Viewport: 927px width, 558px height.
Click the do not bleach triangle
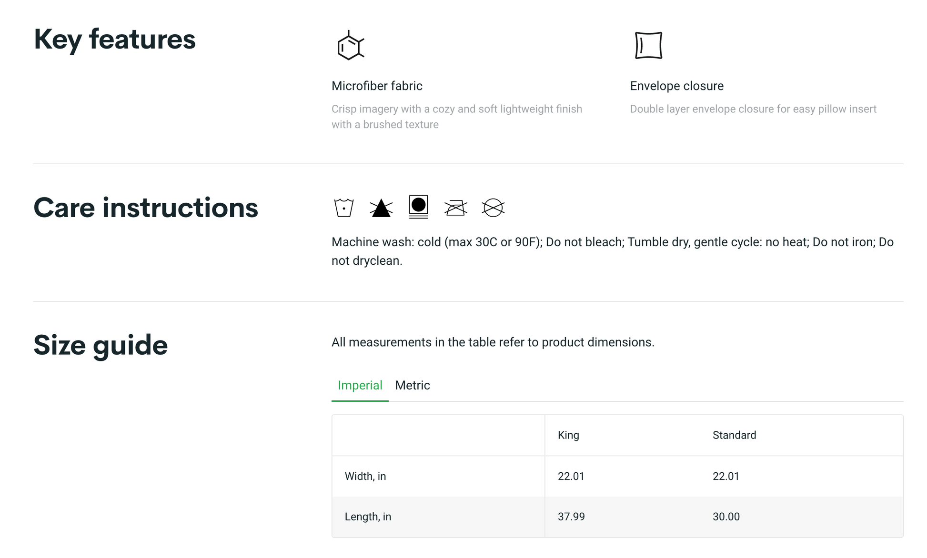381,208
